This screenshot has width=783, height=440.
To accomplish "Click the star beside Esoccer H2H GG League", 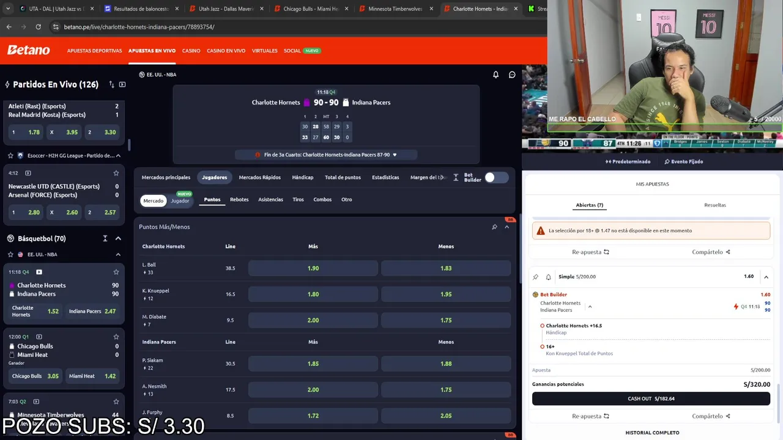I will click(x=10, y=155).
